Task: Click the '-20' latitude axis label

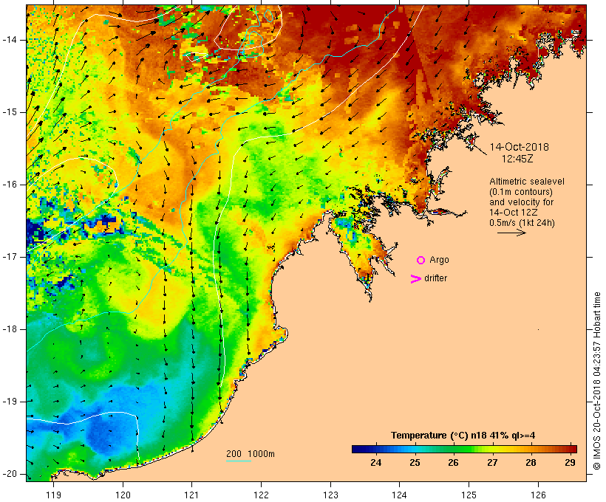Action: 10,474
